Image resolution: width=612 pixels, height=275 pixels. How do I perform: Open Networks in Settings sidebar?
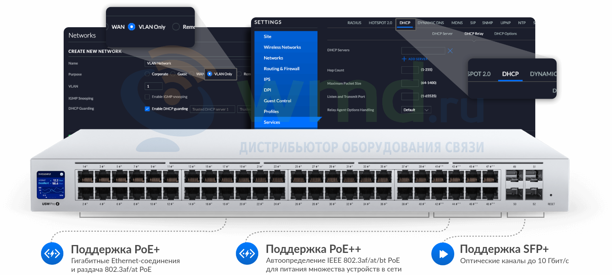click(x=286, y=58)
